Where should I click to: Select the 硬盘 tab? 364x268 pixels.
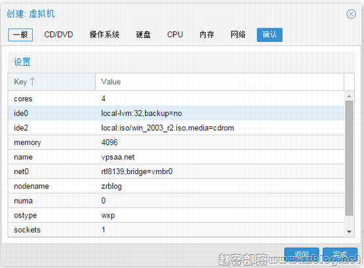(143, 35)
